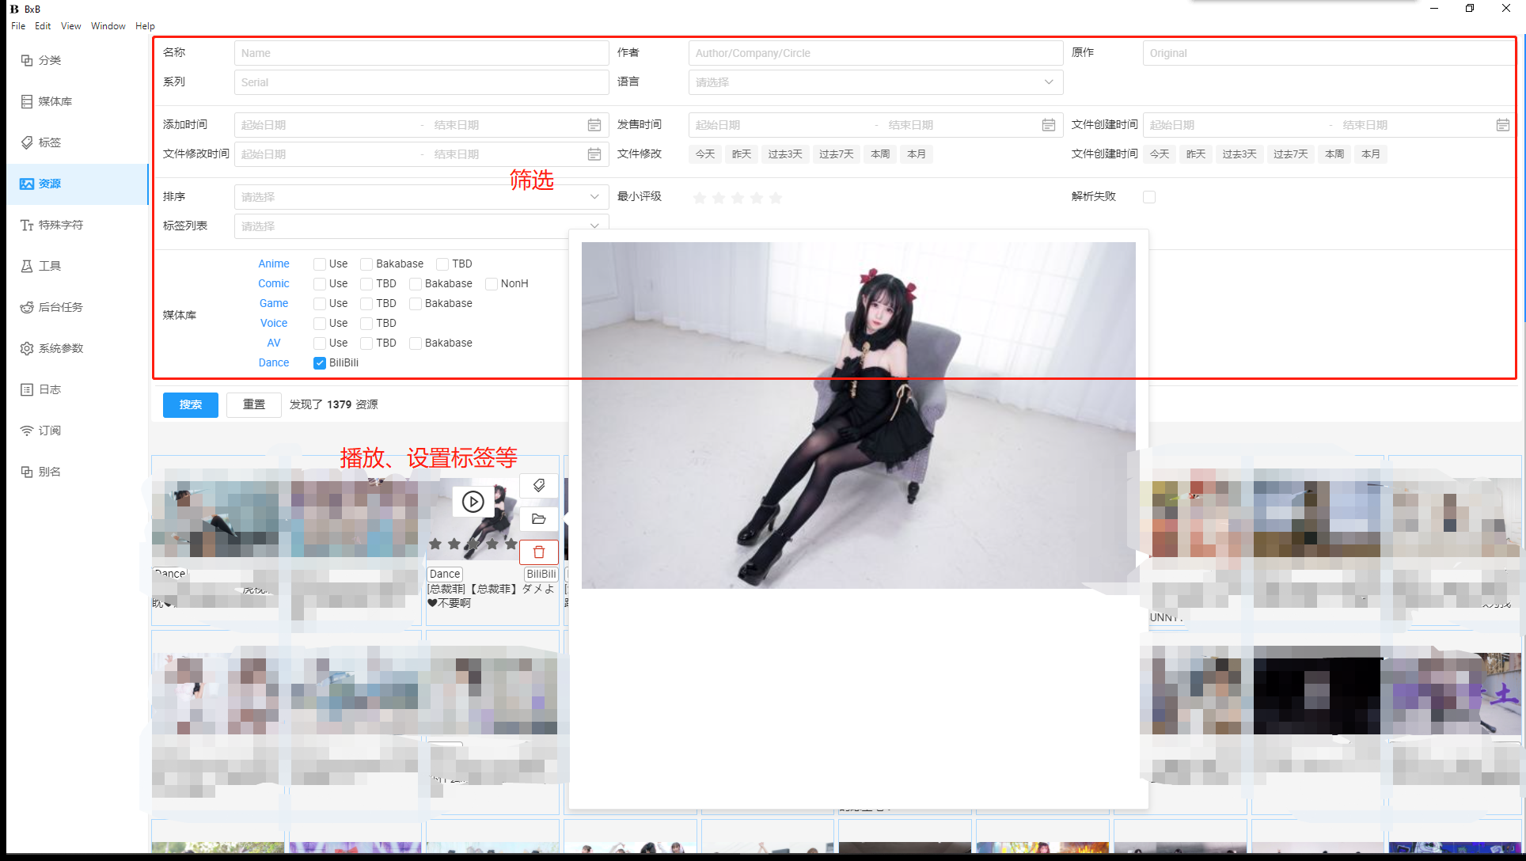This screenshot has width=1526, height=861.
Task: Open the 后台任务 sidebar icon
Action: [x=27, y=307]
